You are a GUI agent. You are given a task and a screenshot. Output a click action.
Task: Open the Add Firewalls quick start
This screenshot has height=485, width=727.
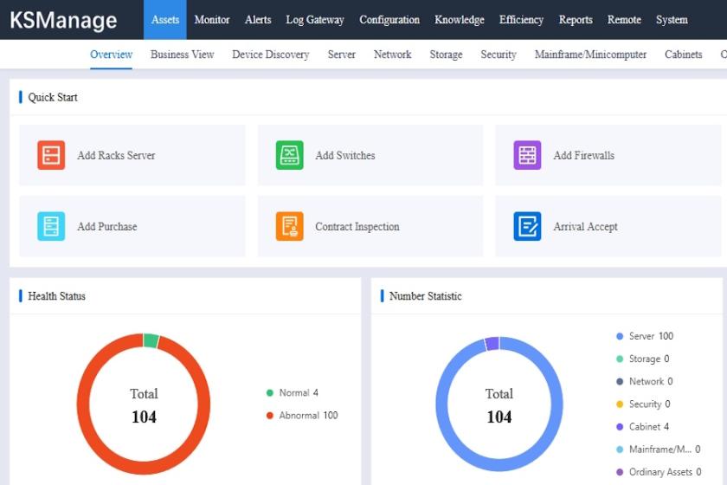click(608, 155)
